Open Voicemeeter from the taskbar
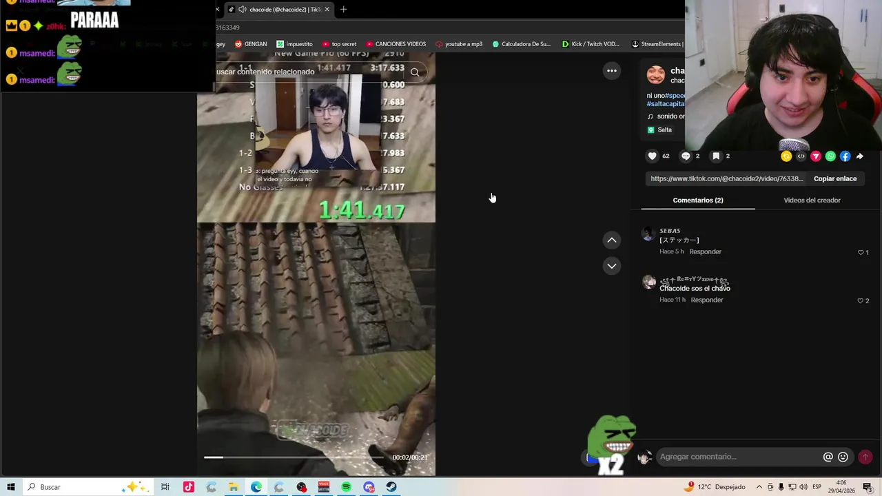 coord(324,487)
